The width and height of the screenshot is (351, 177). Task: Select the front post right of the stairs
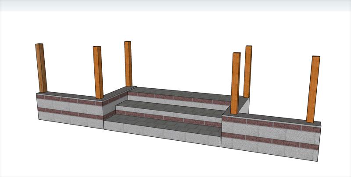coord(236,83)
